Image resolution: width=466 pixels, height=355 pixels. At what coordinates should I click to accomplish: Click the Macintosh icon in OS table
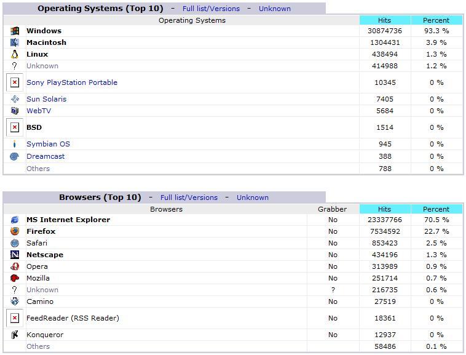click(x=15, y=42)
